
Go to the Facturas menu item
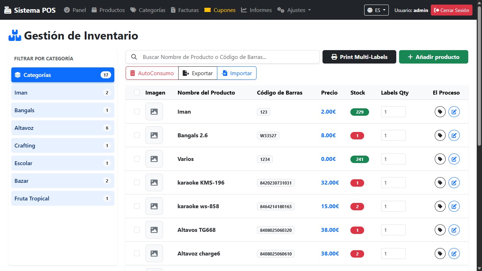185,10
